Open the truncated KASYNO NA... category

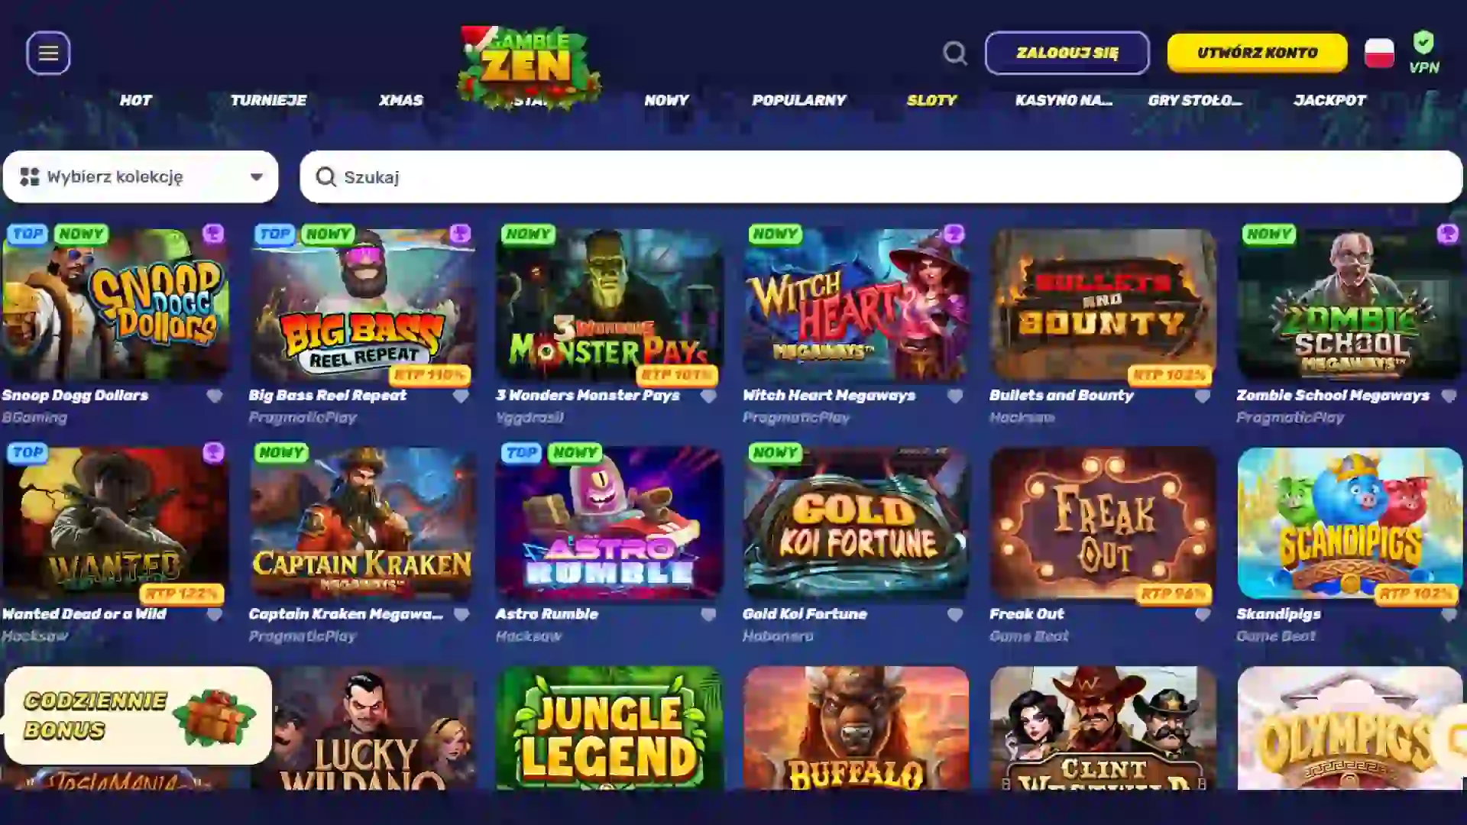(1064, 100)
